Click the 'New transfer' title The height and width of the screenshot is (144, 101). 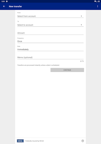[15, 6]
